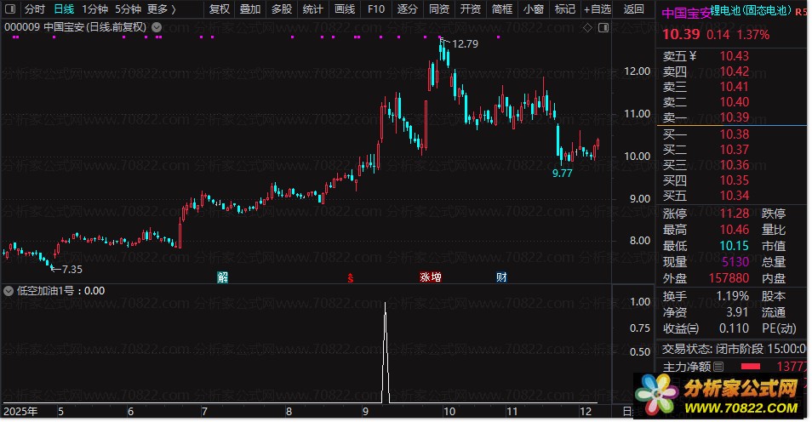Viewport: 812px width, 422px height.
Task: Toggle the left sidebar panel icon
Action: tap(10, 9)
